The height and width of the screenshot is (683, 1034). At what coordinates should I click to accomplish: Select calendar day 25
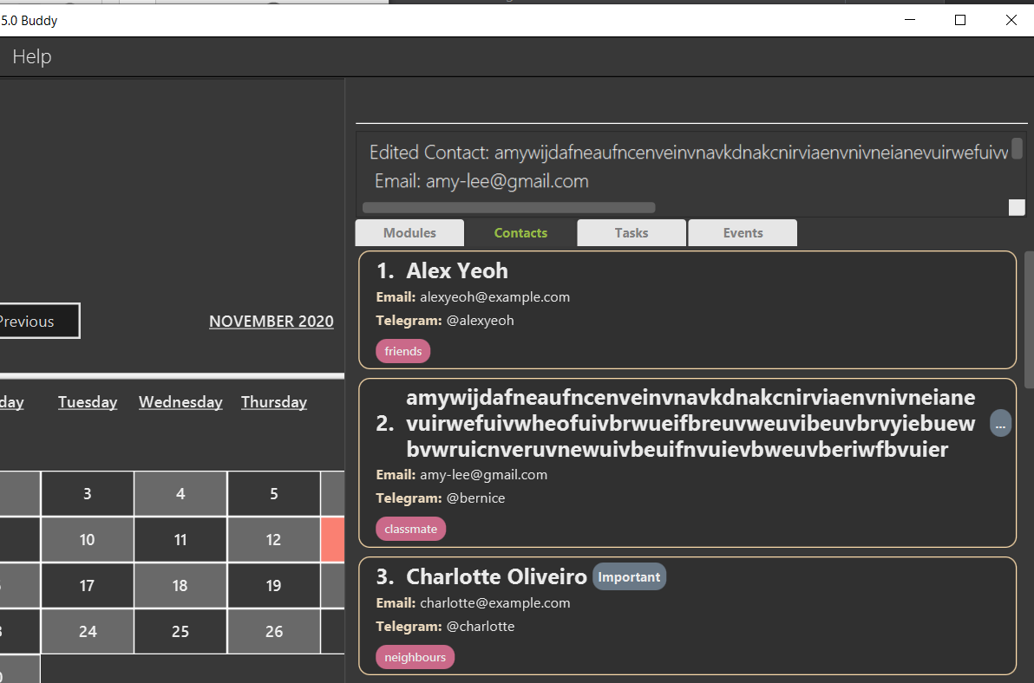click(x=180, y=632)
